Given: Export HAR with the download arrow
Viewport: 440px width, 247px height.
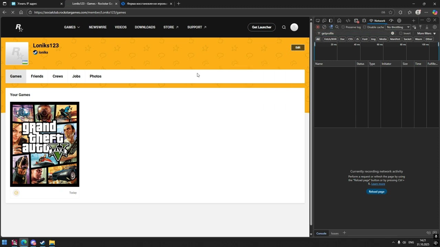Looking at the screenshot, I should pyautogui.click(x=427, y=27).
